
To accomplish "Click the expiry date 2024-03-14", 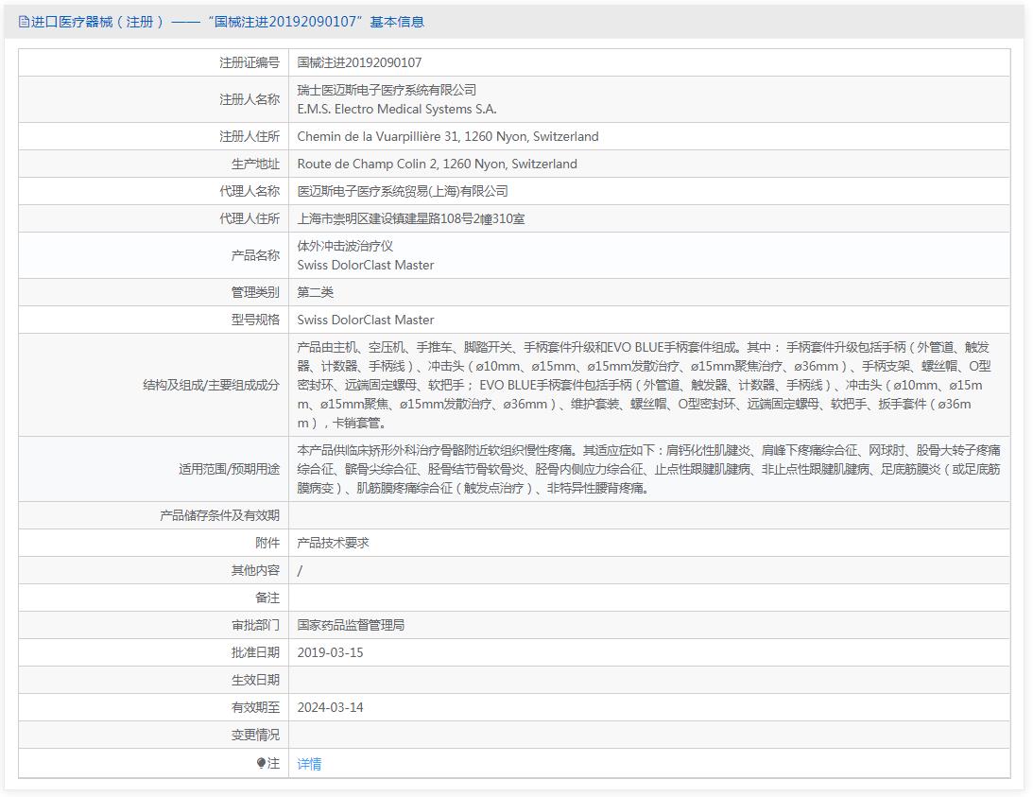I will tap(330, 707).
